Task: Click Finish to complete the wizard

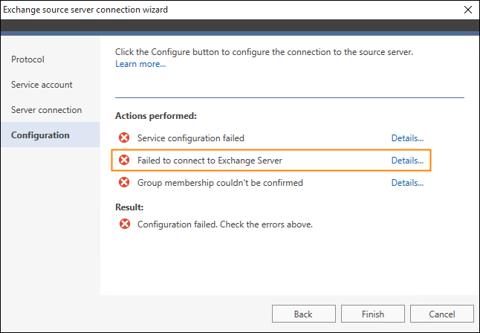Action: coord(372,314)
